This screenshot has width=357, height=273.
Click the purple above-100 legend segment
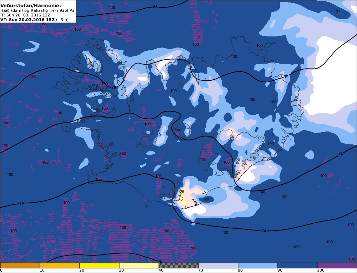337,265
